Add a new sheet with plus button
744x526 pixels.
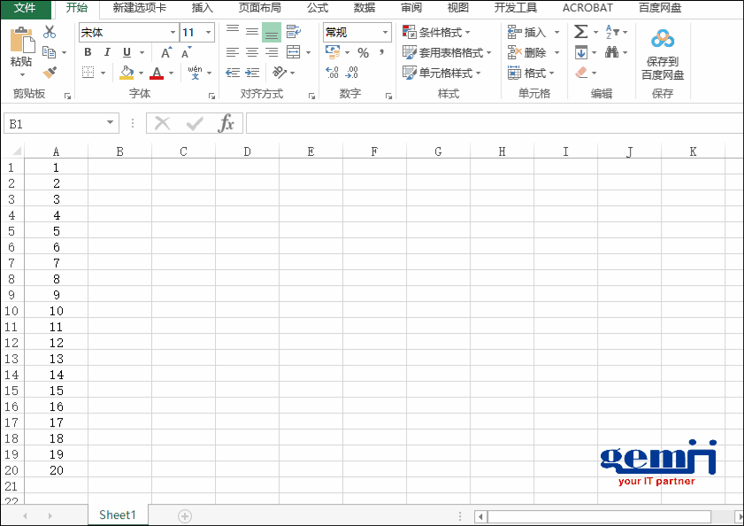pos(185,515)
